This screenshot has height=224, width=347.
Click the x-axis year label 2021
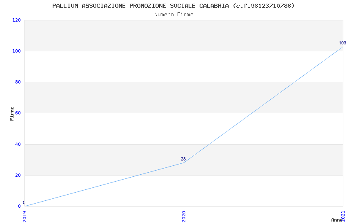343,216
